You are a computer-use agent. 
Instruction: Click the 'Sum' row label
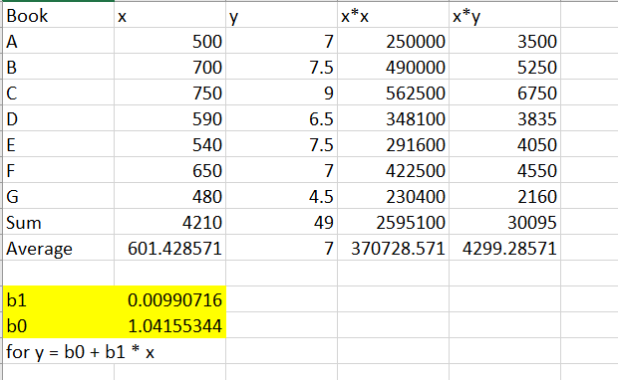[x=59, y=222]
